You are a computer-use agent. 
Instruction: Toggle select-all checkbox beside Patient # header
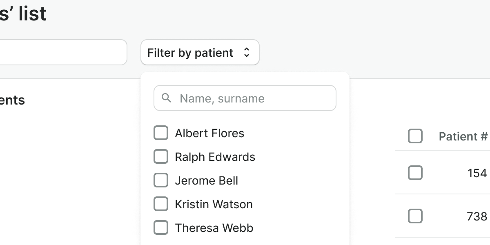pos(415,136)
